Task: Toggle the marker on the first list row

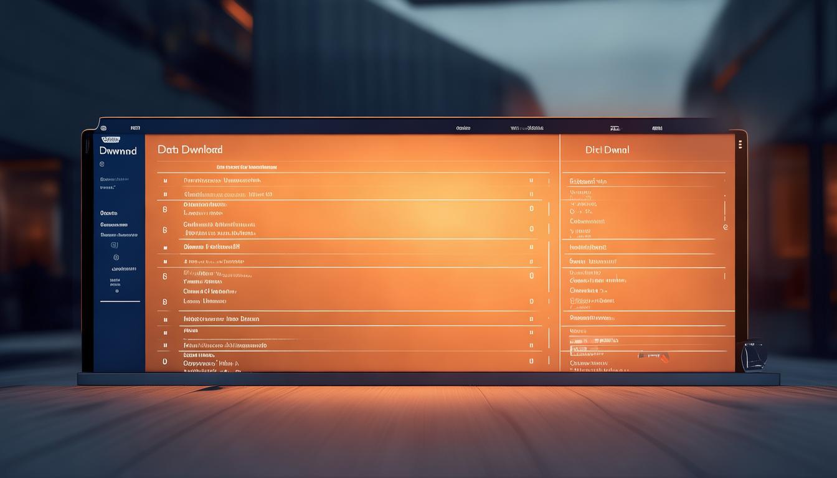Action: pyautogui.click(x=165, y=180)
